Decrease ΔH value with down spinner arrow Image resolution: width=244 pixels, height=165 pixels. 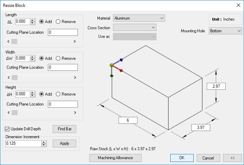(x=32, y=96)
